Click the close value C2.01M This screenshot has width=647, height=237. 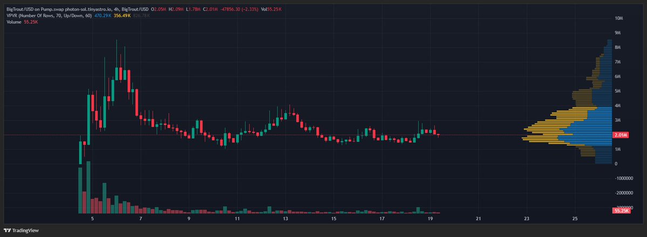click(210, 9)
